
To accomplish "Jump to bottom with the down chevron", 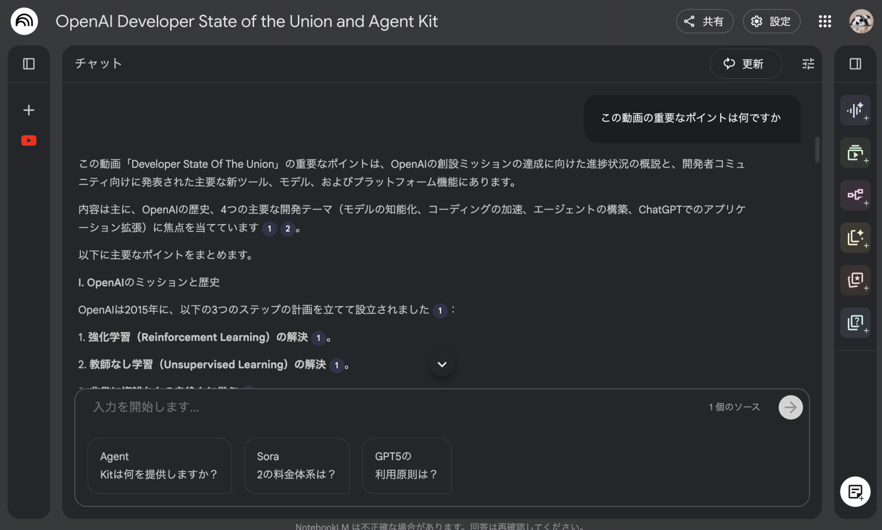I will [x=442, y=364].
